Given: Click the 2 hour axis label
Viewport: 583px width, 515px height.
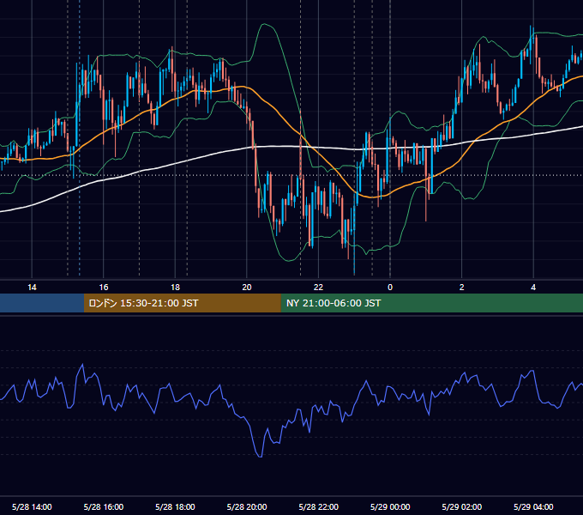Looking at the screenshot, I should click(461, 288).
